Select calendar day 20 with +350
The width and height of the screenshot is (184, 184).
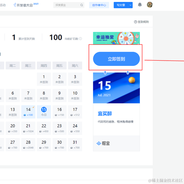click(x=13, y=128)
